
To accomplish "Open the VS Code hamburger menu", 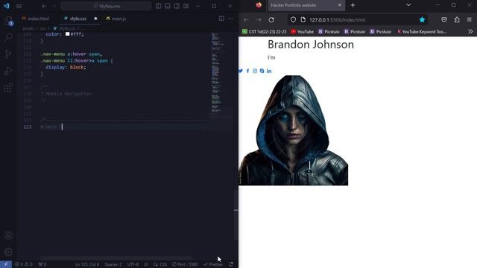I will point(19,6).
